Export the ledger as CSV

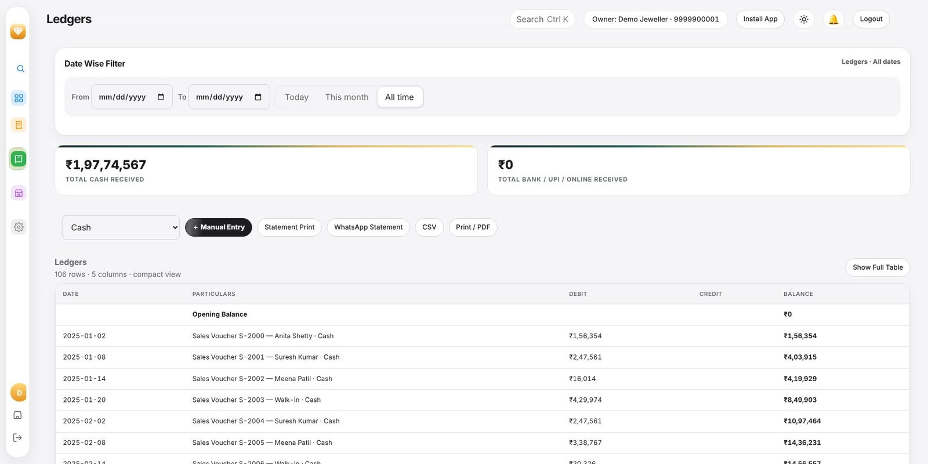click(x=429, y=227)
